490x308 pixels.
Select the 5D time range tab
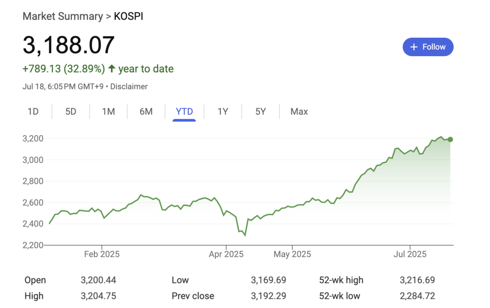71,112
